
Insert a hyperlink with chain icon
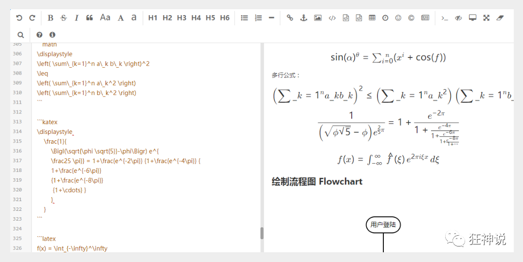pyautogui.click(x=290, y=18)
